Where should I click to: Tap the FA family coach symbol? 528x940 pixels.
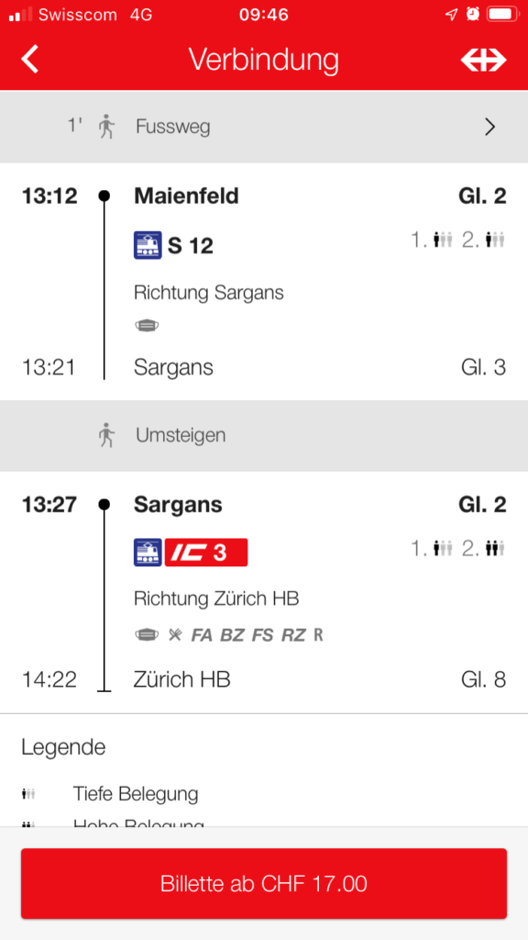pyautogui.click(x=202, y=635)
